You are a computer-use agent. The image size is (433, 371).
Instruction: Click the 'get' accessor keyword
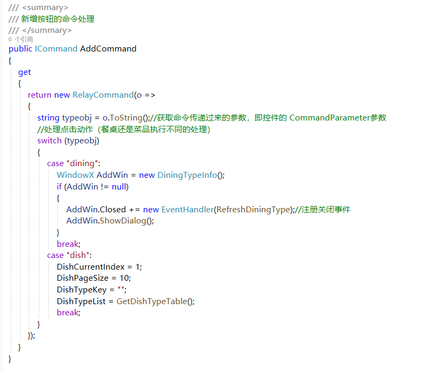(24, 72)
